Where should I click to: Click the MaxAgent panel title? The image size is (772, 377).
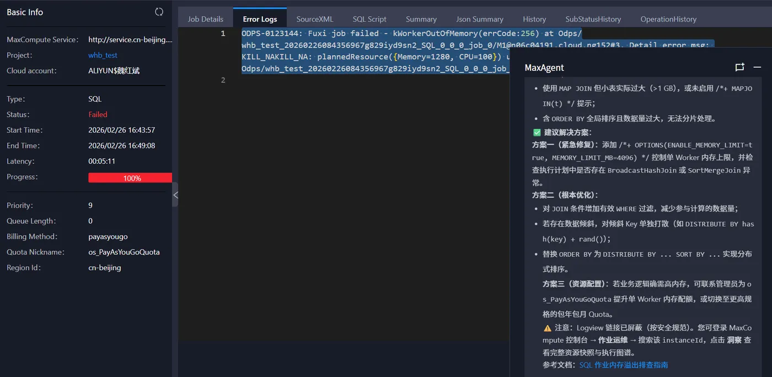(544, 68)
